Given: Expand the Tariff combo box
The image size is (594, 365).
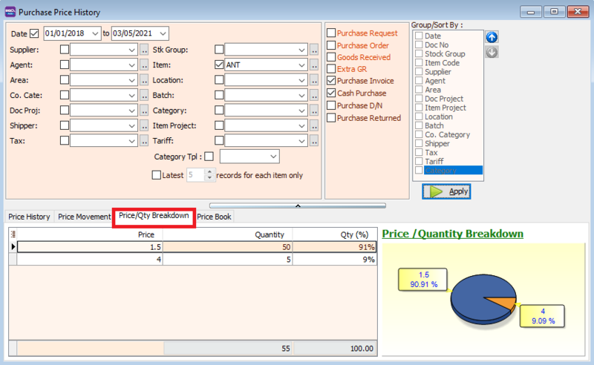Looking at the screenshot, I should point(301,140).
